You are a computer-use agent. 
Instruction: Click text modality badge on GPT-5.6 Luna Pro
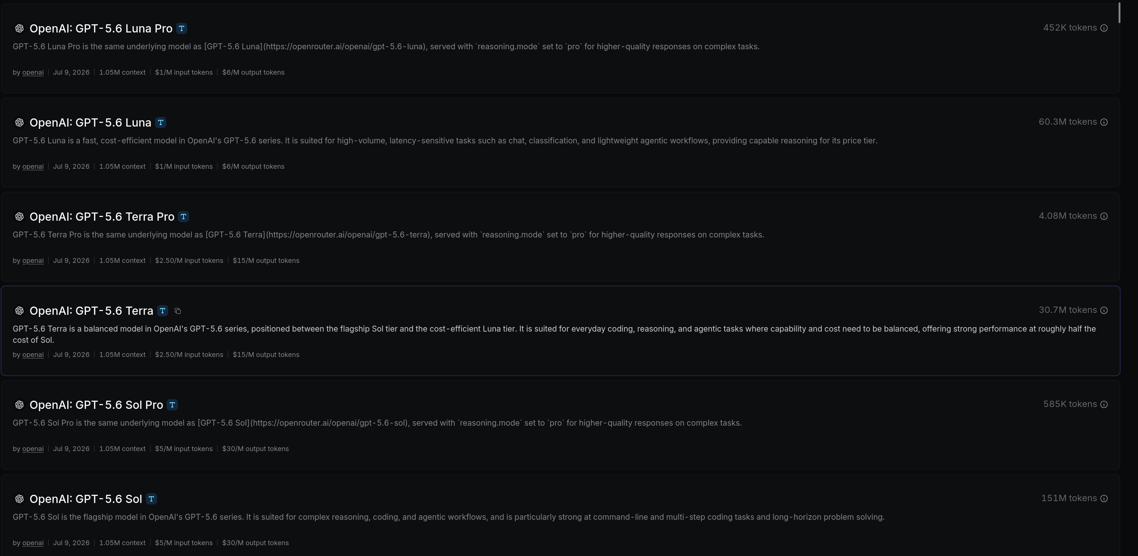pyautogui.click(x=182, y=29)
